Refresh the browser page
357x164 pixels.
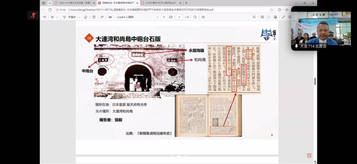[x=50, y=10]
